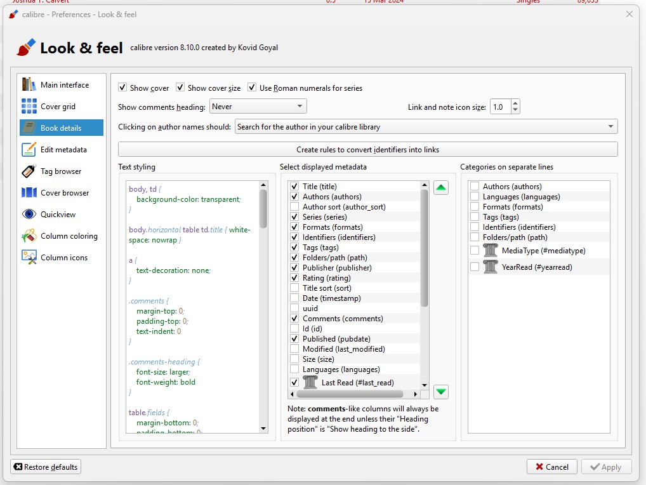Click the Edit metadata pencil icon
Viewport: 646px width, 485px height.
(29, 150)
